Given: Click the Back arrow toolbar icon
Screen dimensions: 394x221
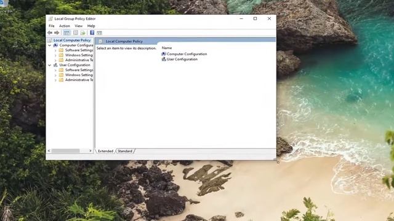Looking at the screenshot, I should pos(50,33).
